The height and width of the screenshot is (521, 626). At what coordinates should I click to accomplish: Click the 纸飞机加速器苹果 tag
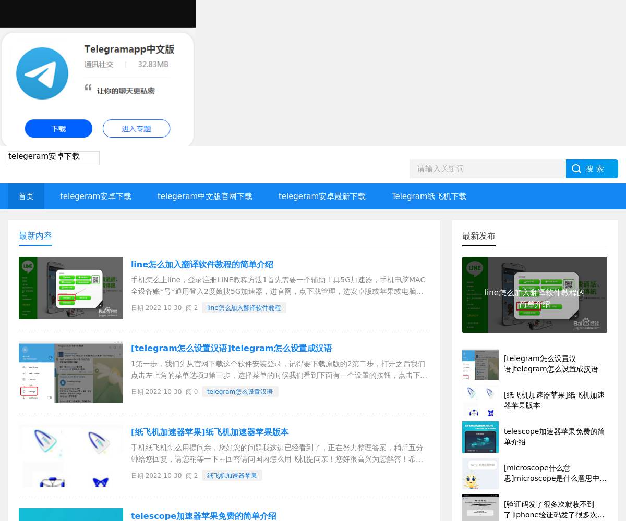click(x=232, y=476)
